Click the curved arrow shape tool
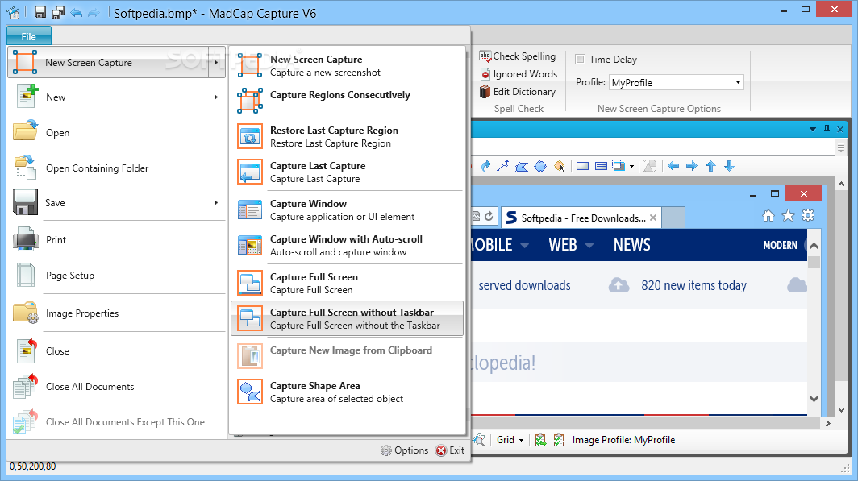This screenshot has width=858, height=481. [485, 166]
